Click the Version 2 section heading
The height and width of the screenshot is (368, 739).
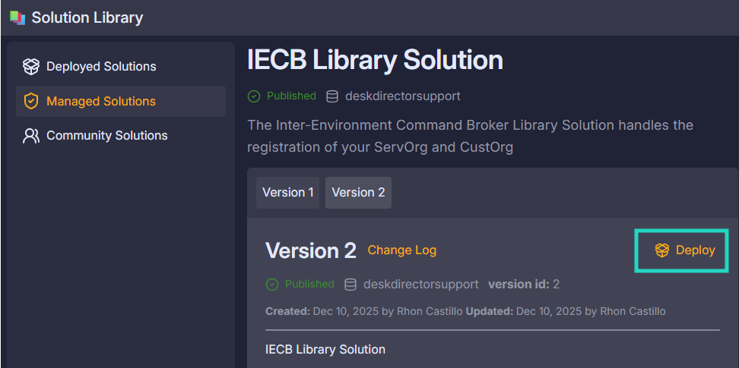point(310,251)
